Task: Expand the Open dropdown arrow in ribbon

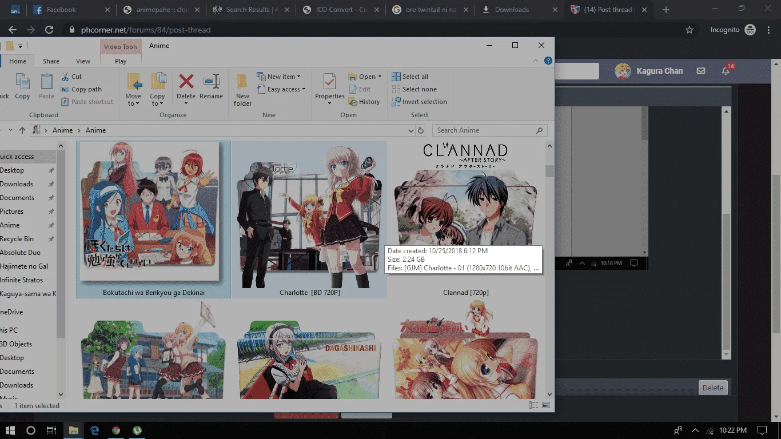Action: 380,77
